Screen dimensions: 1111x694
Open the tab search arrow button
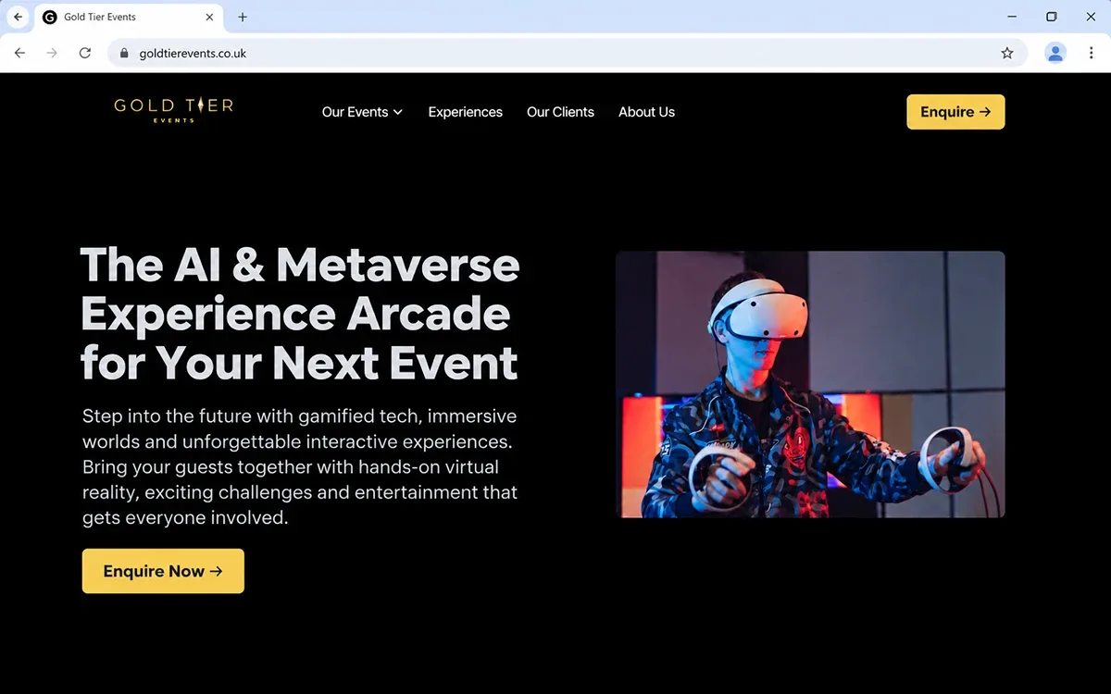point(18,17)
